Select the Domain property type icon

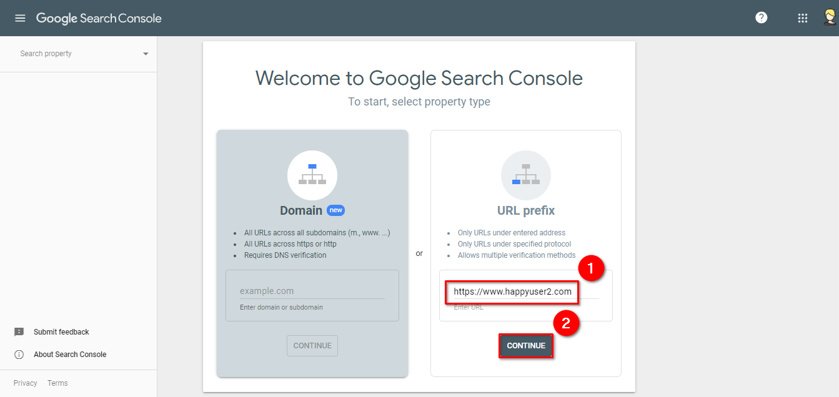click(312, 175)
